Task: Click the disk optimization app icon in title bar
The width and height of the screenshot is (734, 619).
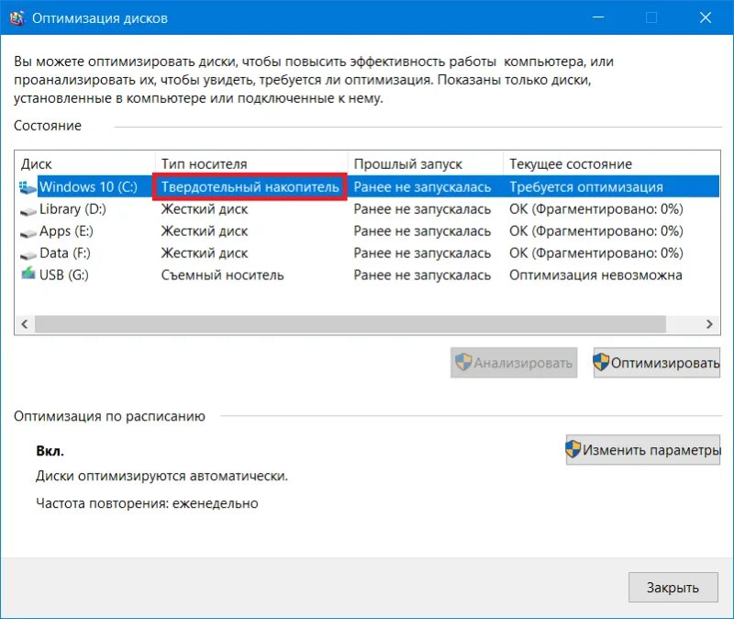Action: 17,18
